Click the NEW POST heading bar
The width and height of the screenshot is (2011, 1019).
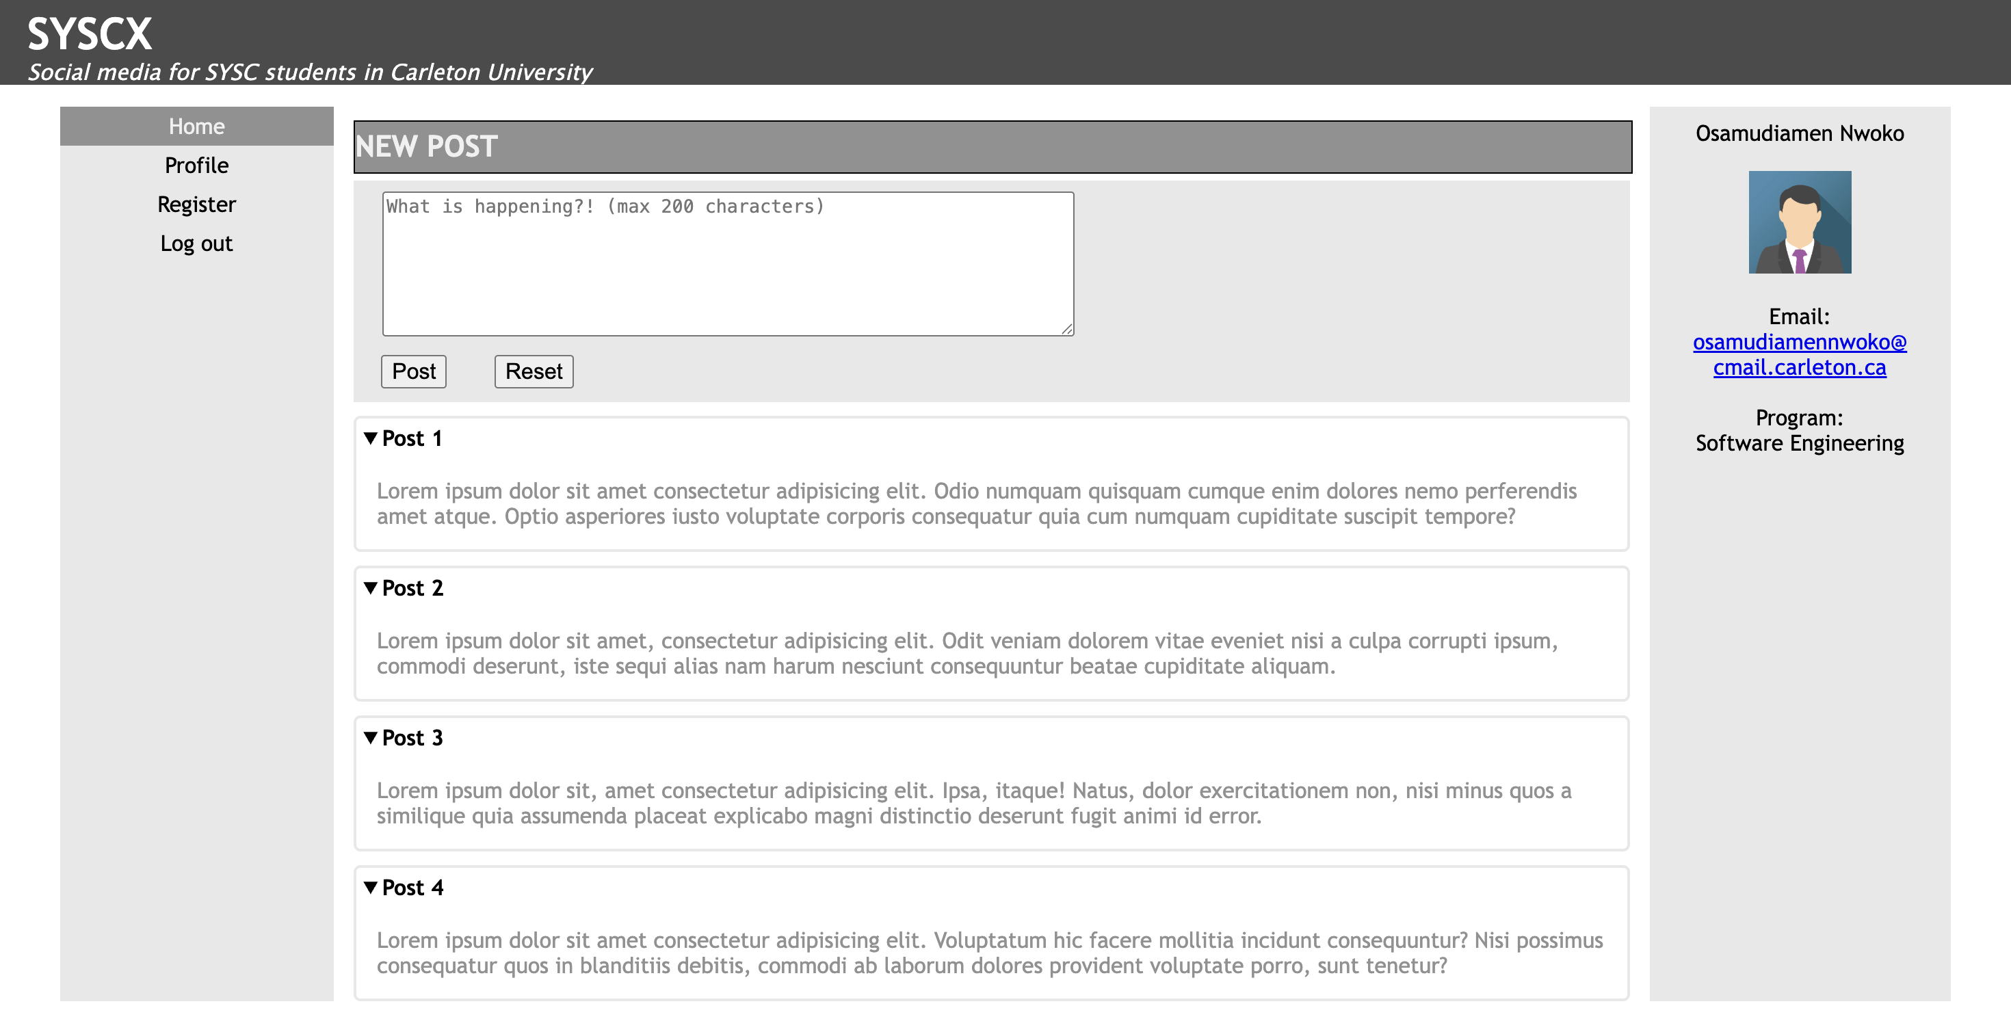pos(993,146)
